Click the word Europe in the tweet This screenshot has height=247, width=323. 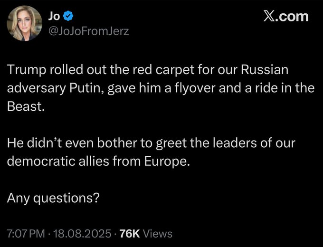tap(165, 161)
